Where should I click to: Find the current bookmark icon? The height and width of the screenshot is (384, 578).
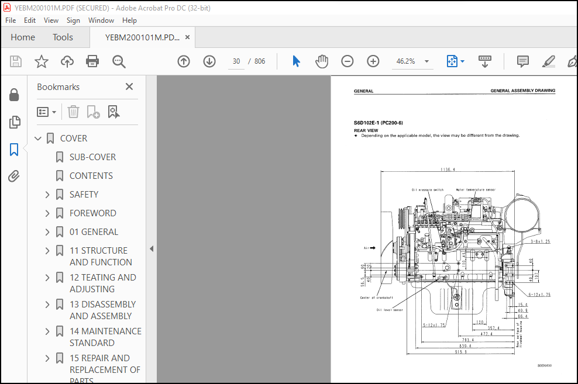pyautogui.click(x=113, y=112)
